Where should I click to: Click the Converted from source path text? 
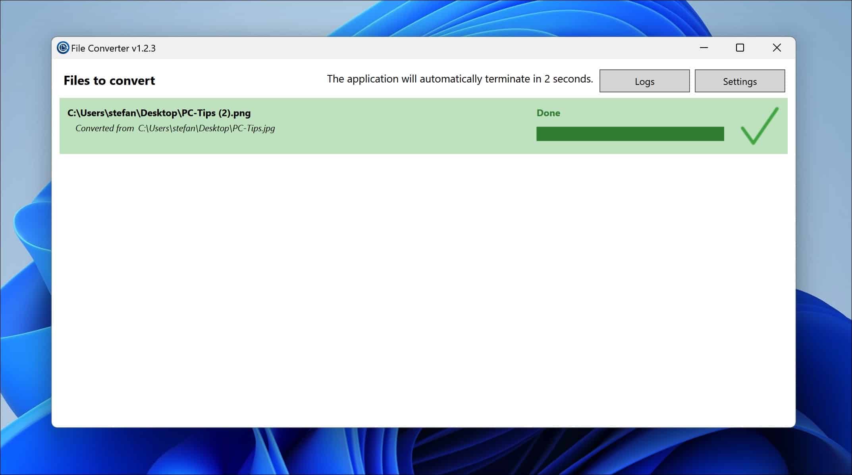click(x=175, y=128)
